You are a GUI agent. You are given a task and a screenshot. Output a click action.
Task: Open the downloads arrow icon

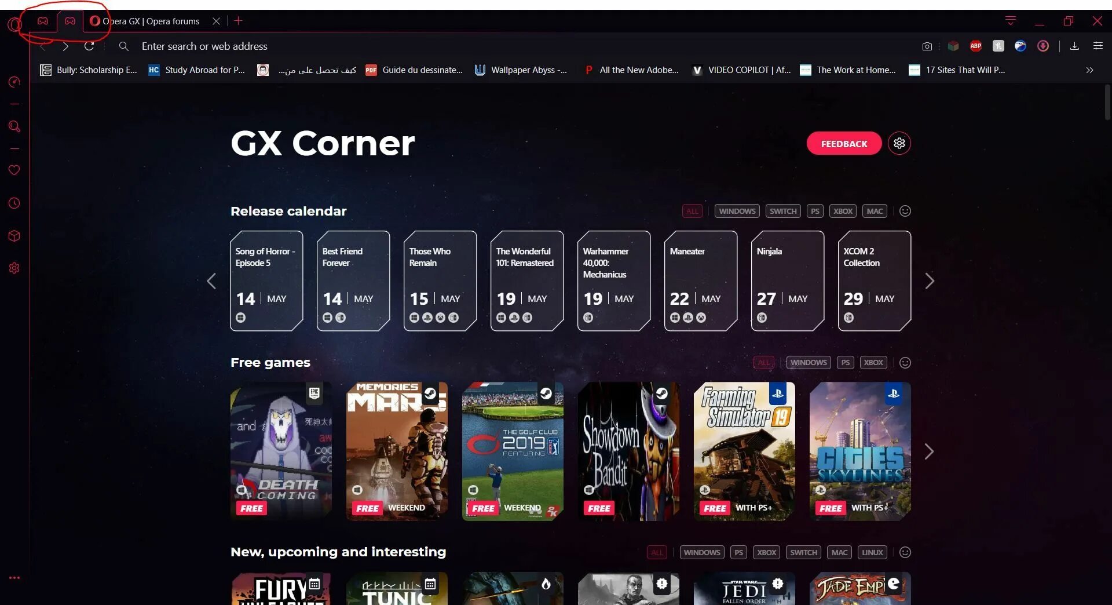[1074, 46]
